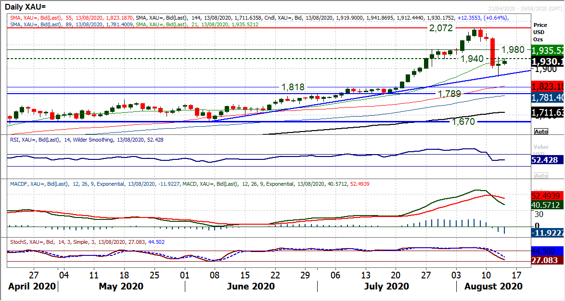Select the 1,940 price annotation
The image size is (565, 301).
472,59
